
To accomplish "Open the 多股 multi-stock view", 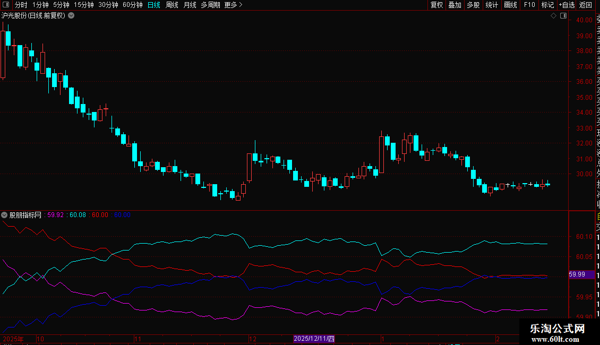I will 473,5.
